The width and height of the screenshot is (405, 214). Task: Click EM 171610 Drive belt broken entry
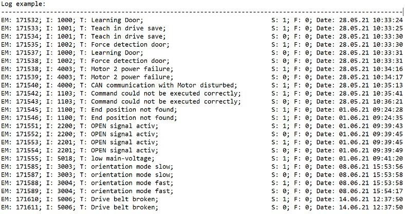click(202, 199)
